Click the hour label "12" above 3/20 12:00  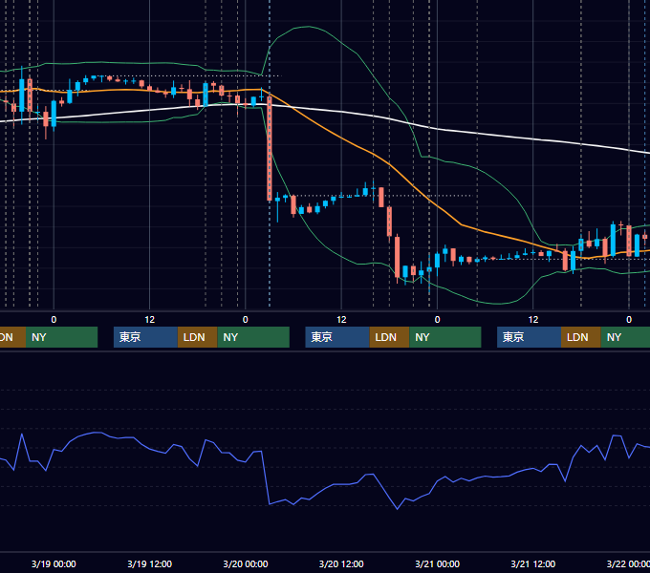[341, 320]
